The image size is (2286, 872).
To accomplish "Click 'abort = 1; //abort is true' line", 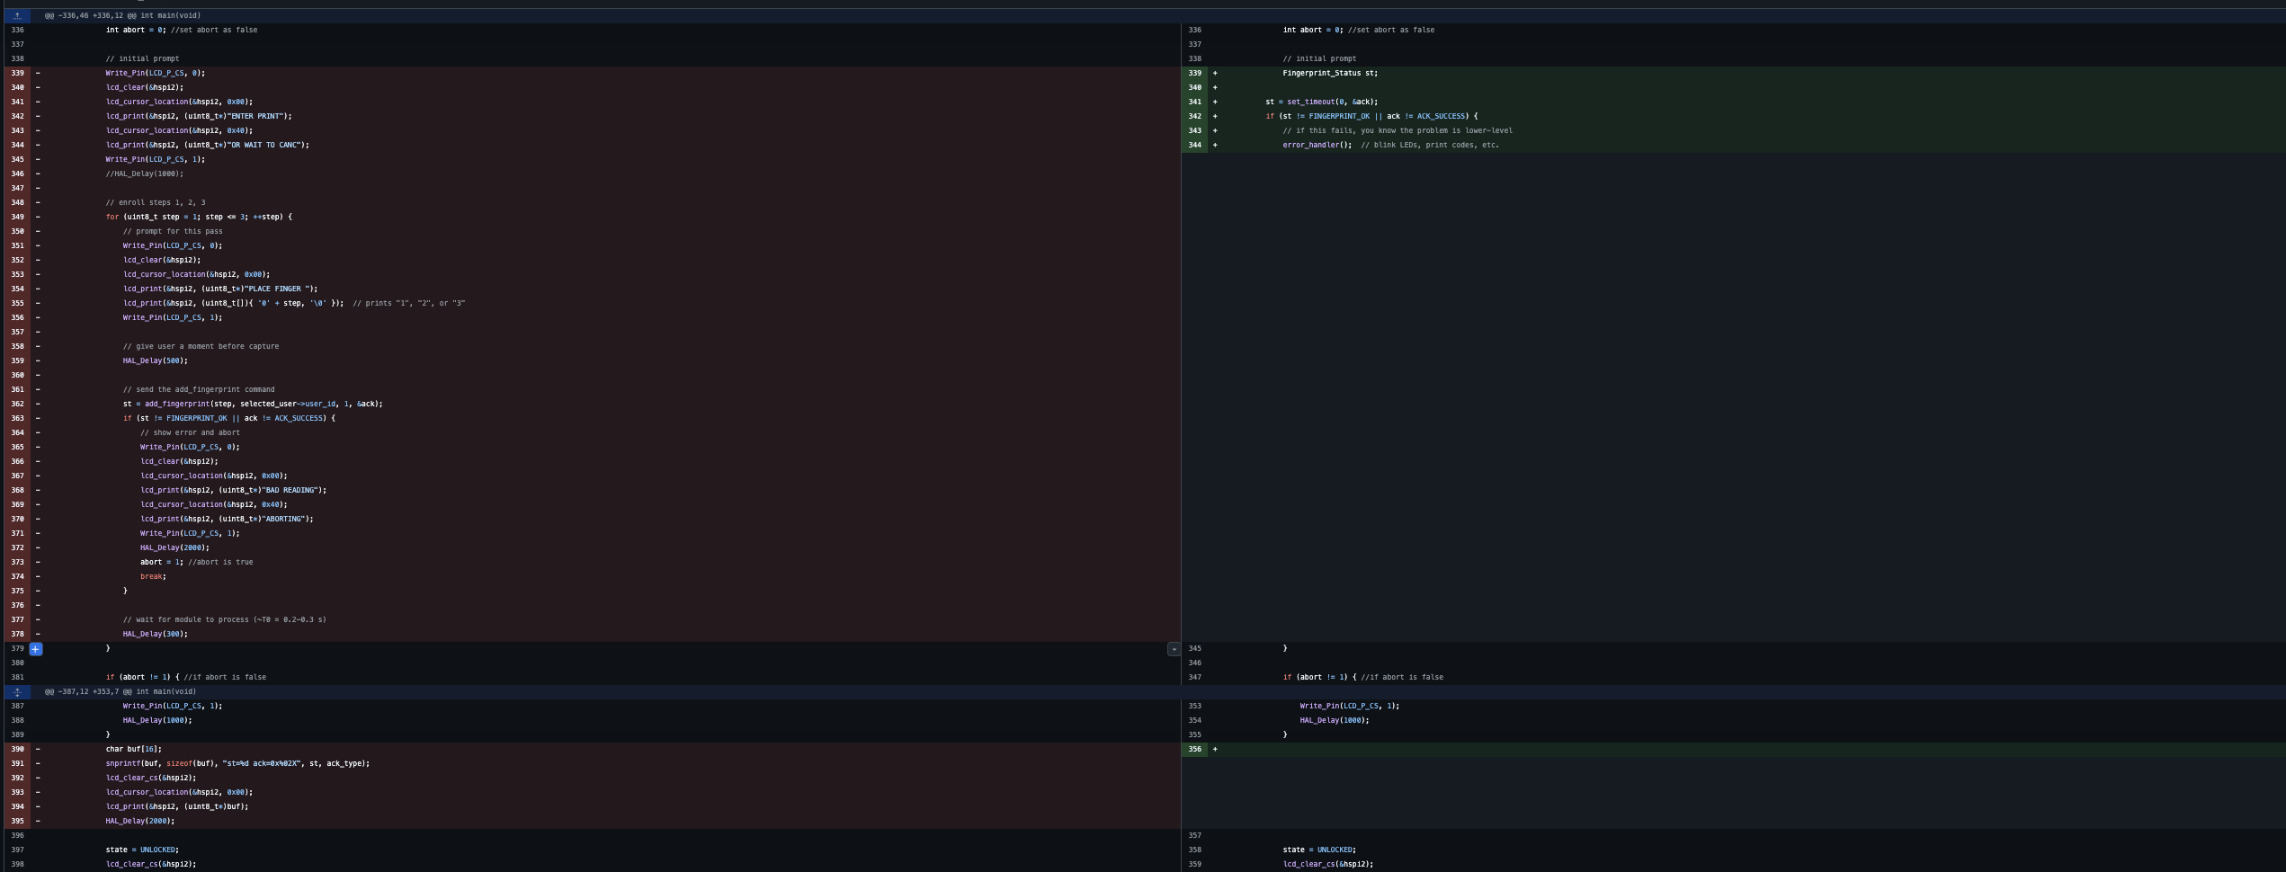I will pyautogui.click(x=196, y=562).
